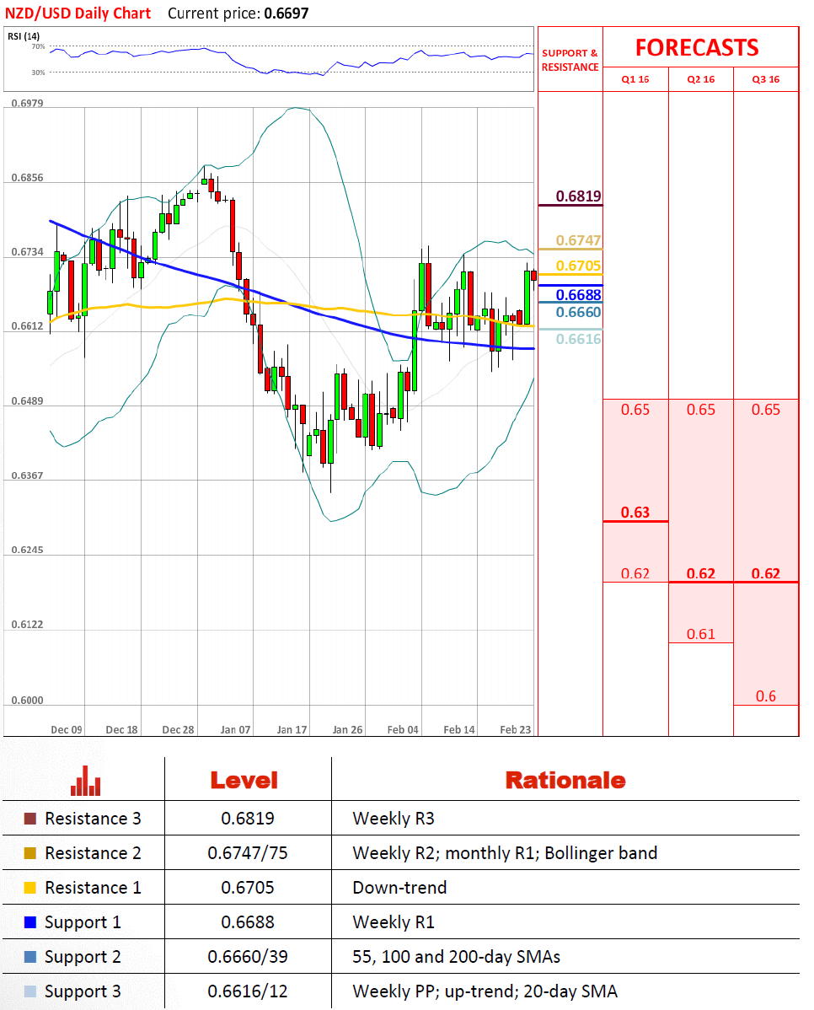Click the Feb 04 date axis label

click(x=403, y=730)
